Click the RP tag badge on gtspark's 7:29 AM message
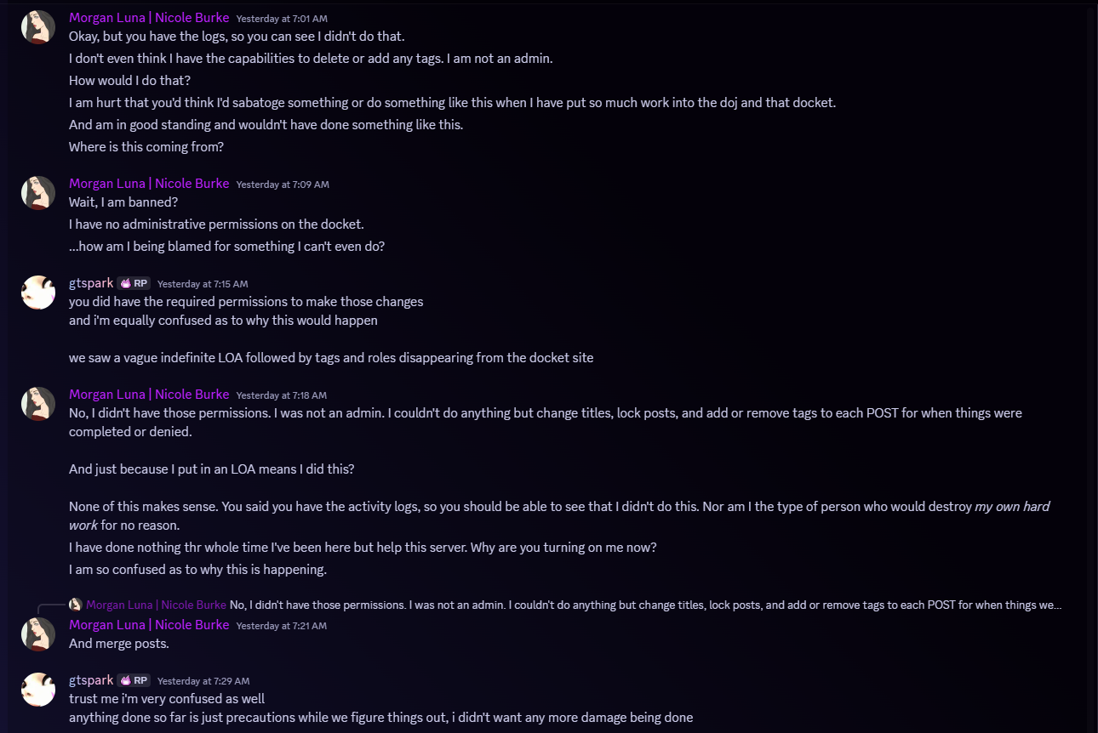This screenshot has width=1098, height=733. click(x=134, y=680)
